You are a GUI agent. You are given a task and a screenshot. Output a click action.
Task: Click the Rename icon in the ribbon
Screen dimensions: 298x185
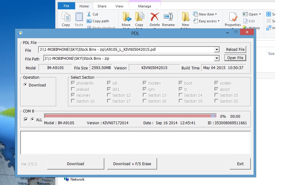coord(168,17)
